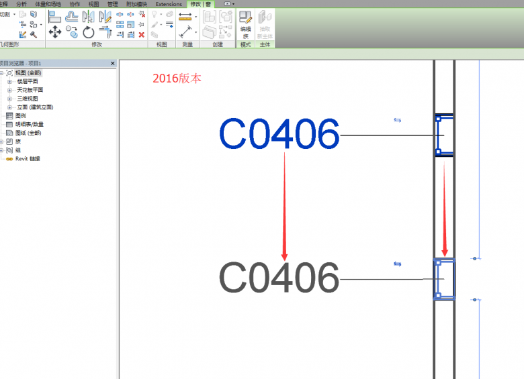The width and height of the screenshot is (524, 379).
Task: Switch to the Extensions ribbon tab
Action: tap(169, 4)
